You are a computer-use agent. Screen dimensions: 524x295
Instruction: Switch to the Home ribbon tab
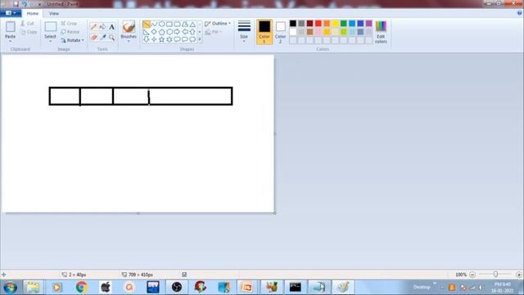pyautogui.click(x=33, y=13)
